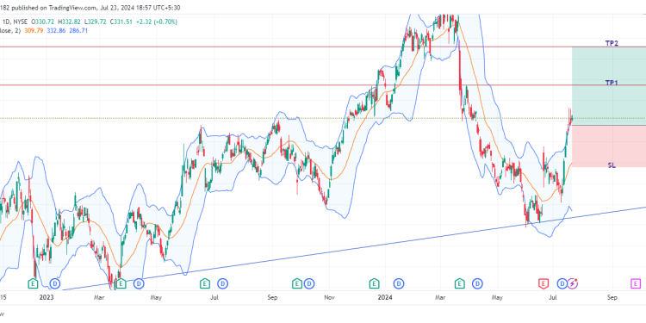Open the dividend marker before Nov 2023

coord(309,283)
